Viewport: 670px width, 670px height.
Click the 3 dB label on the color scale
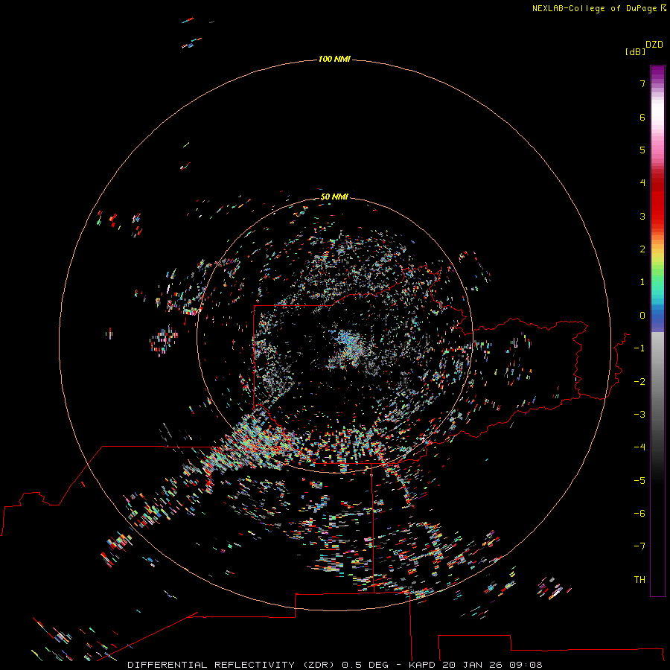[x=642, y=216]
